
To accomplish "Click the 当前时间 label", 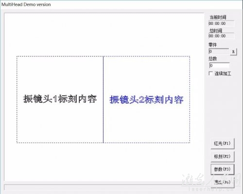I will click(218, 17).
